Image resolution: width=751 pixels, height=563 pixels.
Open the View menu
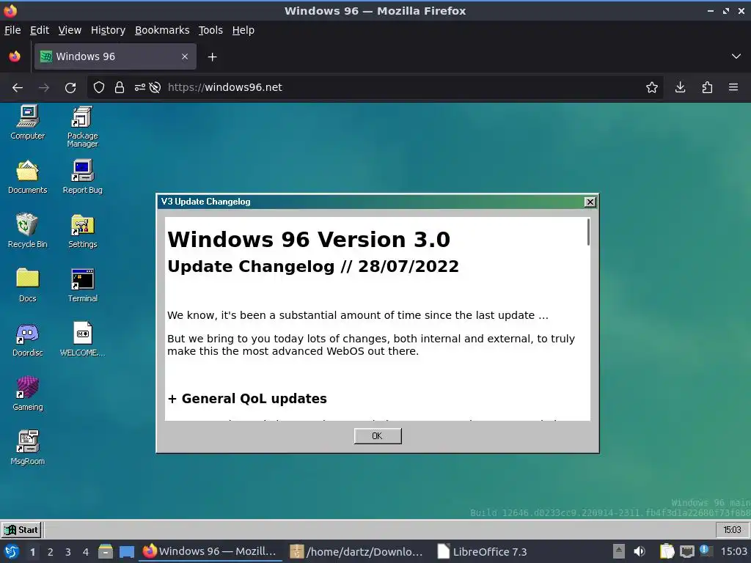click(70, 30)
